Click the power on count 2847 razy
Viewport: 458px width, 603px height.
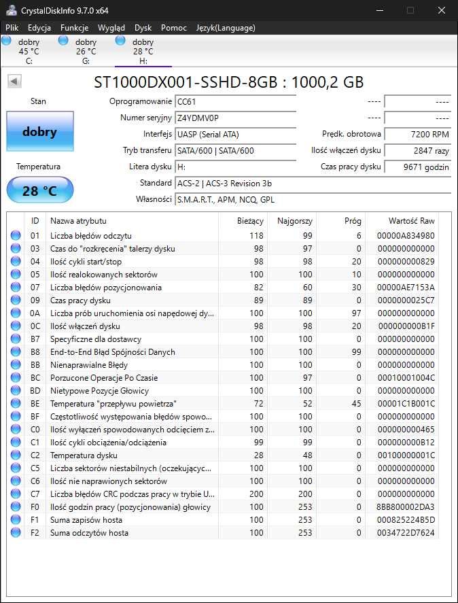tap(418, 151)
